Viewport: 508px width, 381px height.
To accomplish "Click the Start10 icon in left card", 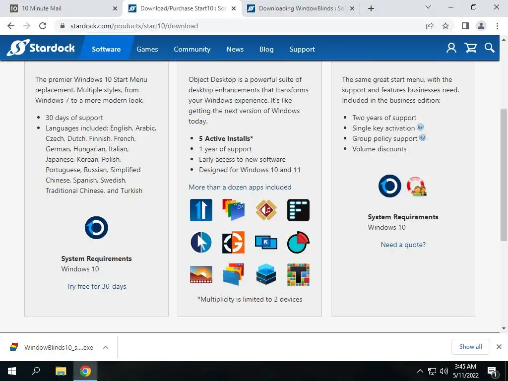I will [x=97, y=227].
